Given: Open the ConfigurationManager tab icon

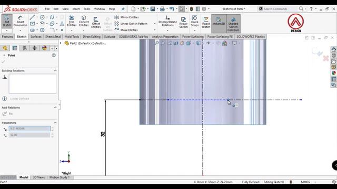Looking at the screenshot, I should point(25,48).
